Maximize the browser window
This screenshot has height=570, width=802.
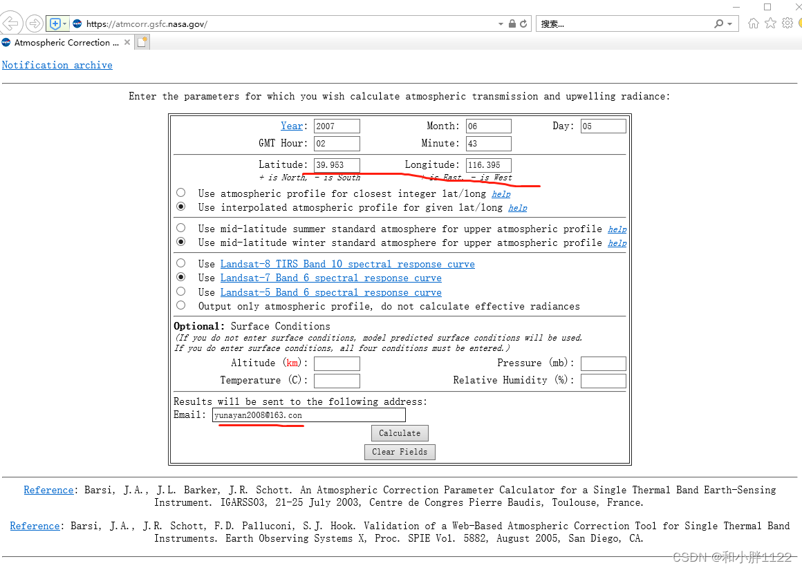coord(767,7)
